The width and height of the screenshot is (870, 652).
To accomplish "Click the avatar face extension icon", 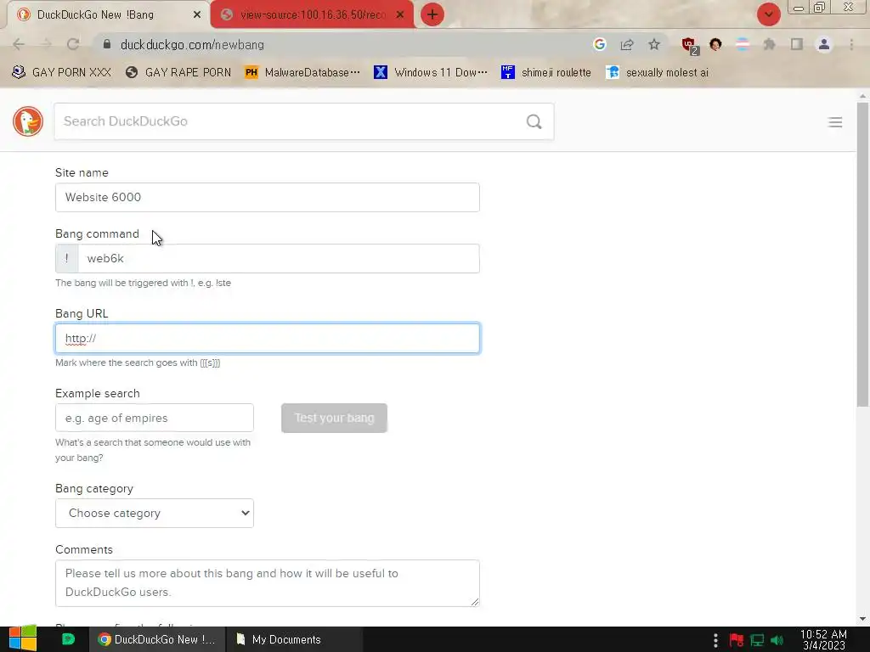I will 715,44.
